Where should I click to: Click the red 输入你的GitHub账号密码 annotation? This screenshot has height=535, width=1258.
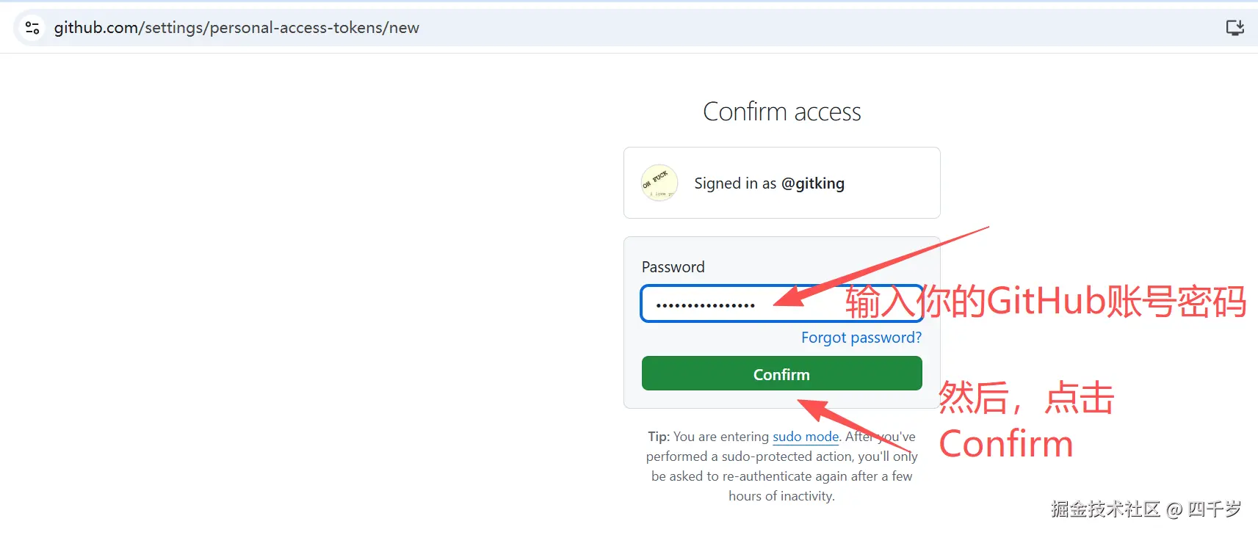pyautogui.click(x=1045, y=301)
